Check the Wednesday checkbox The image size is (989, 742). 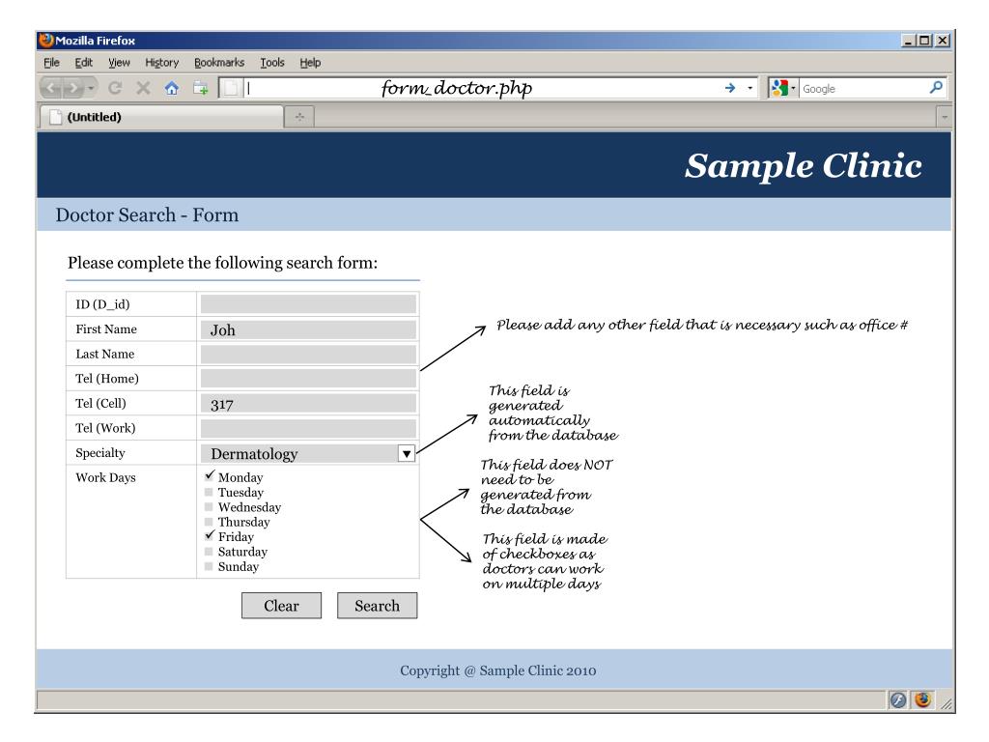click(209, 506)
